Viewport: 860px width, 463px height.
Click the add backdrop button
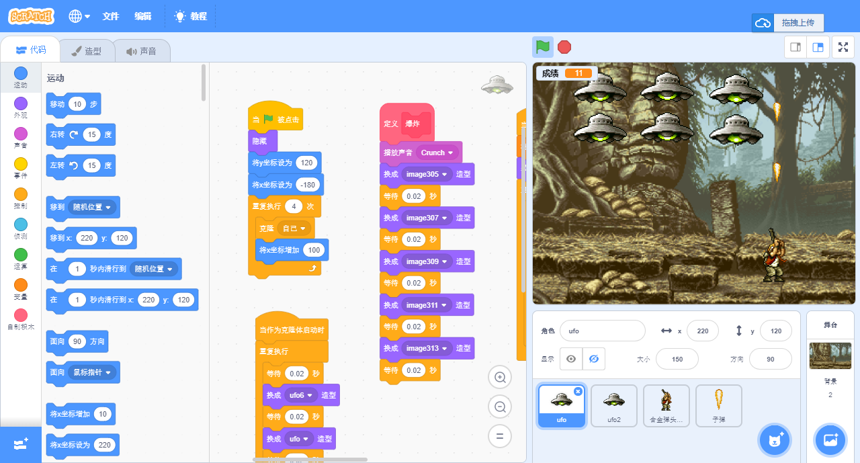830,440
